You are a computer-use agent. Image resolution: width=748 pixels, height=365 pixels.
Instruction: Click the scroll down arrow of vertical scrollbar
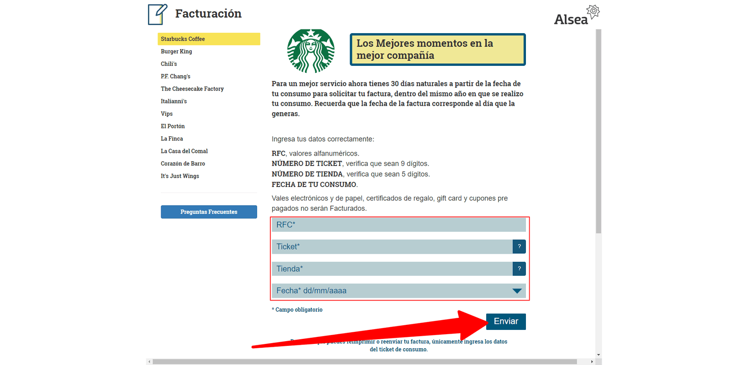click(x=599, y=355)
